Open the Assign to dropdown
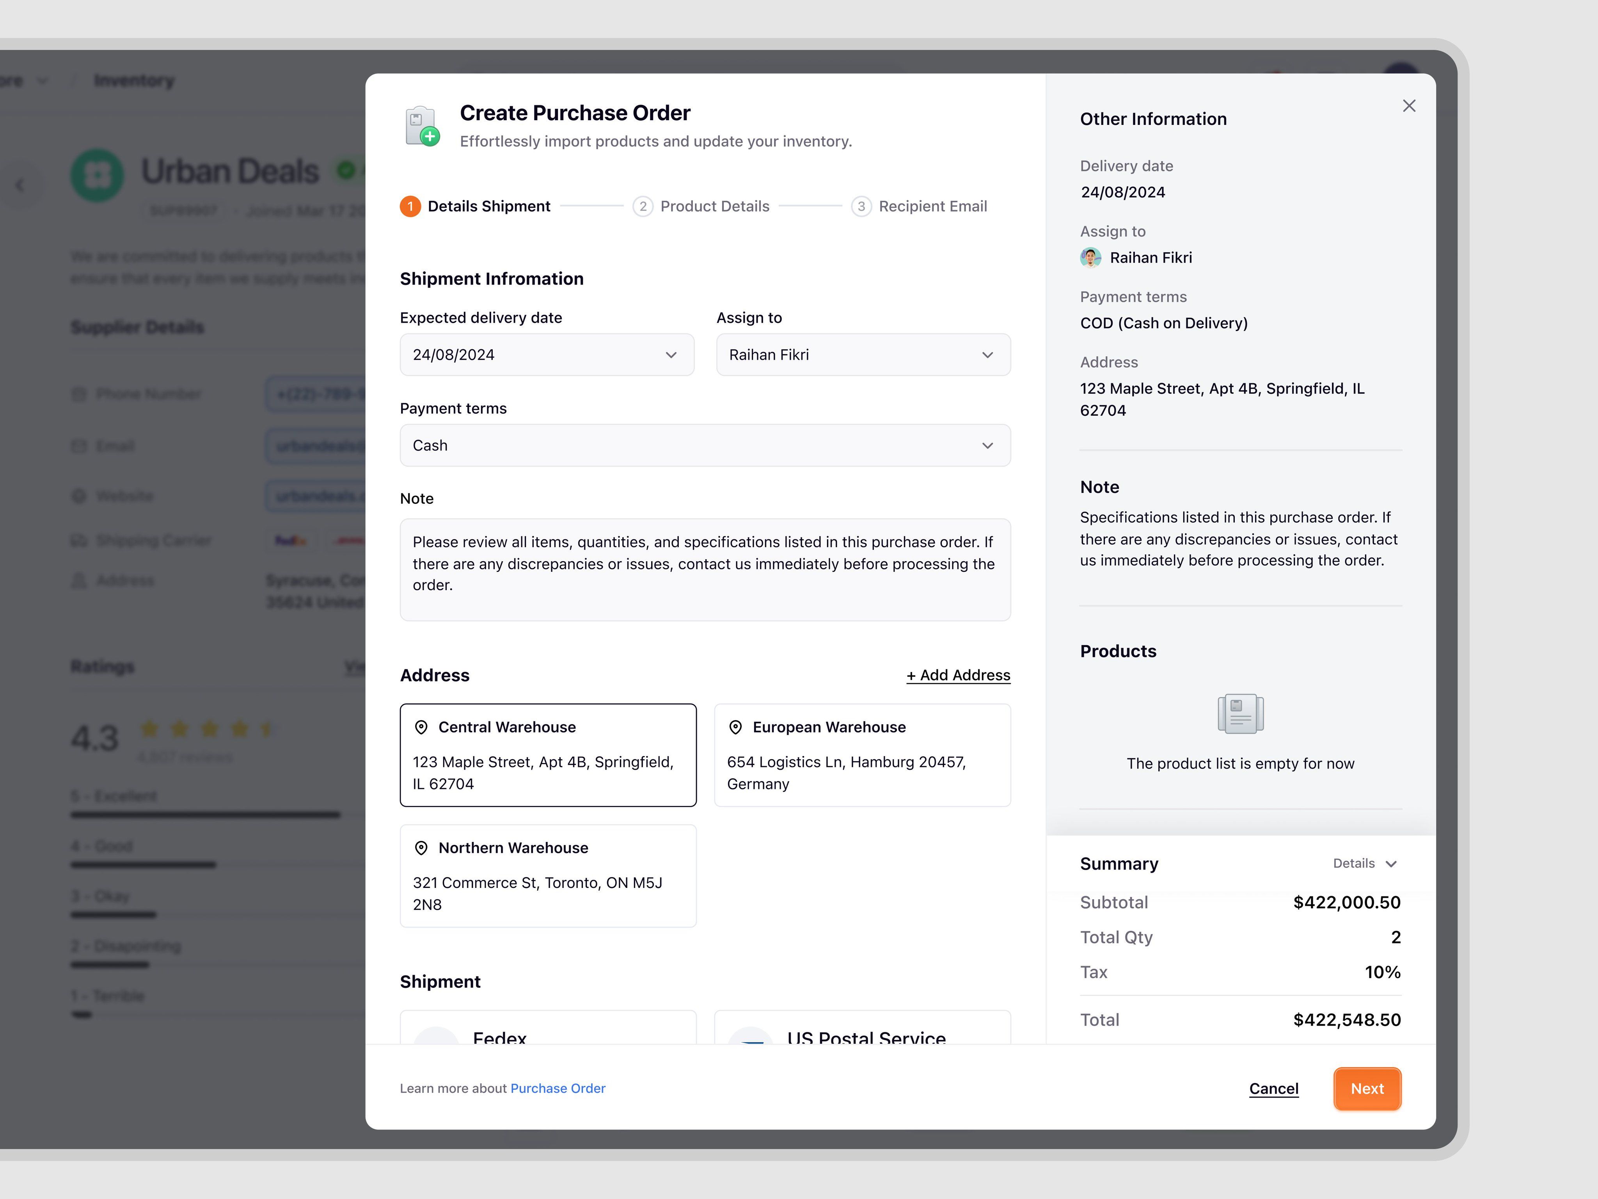Image resolution: width=1598 pixels, height=1199 pixels. pos(863,355)
